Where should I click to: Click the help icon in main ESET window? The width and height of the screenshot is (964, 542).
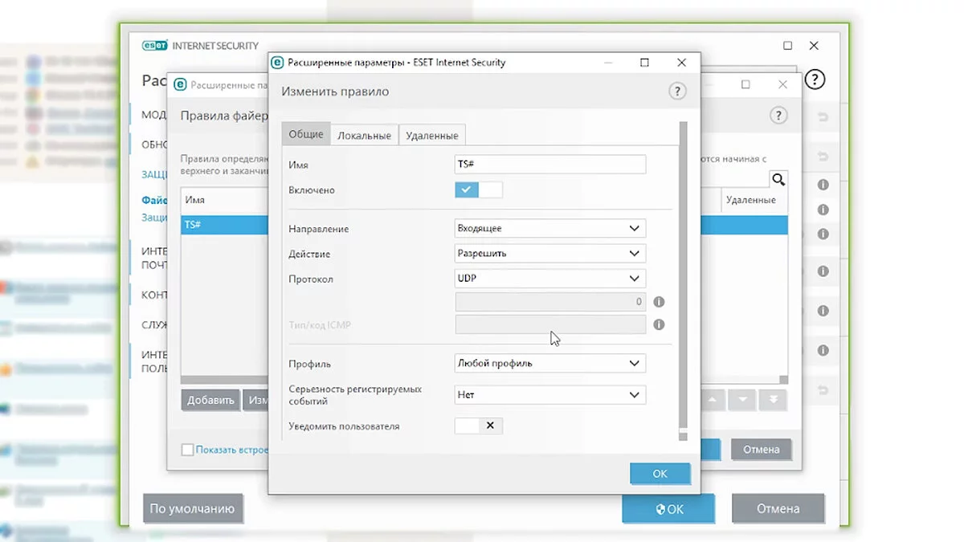tap(815, 79)
